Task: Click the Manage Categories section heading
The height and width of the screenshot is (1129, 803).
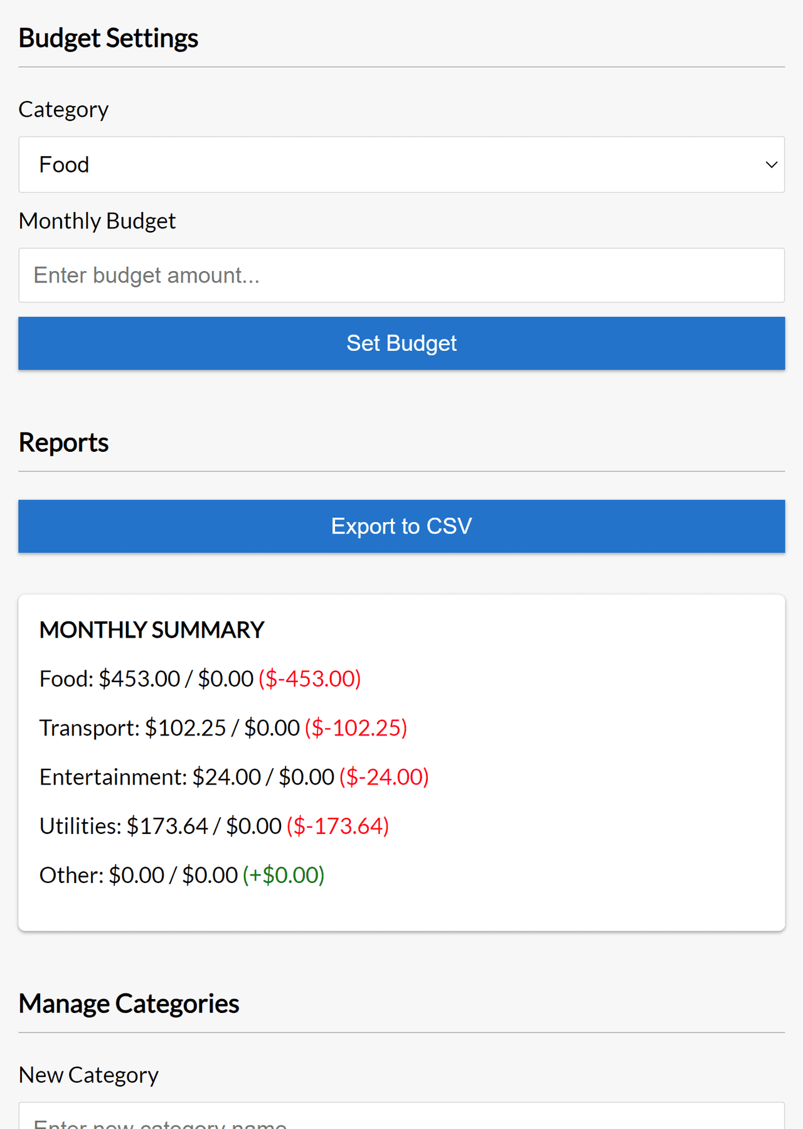Action: point(129,1003)
